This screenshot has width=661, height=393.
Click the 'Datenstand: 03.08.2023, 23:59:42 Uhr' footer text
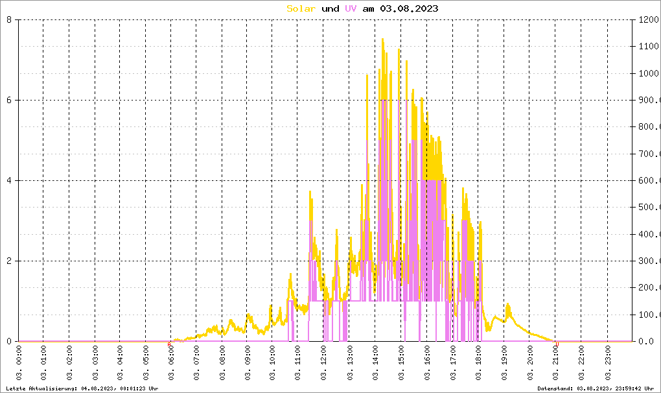[x=596, y=388]
